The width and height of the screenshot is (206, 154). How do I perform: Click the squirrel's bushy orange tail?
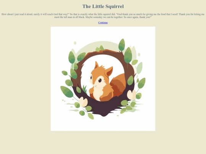[118, 85]
